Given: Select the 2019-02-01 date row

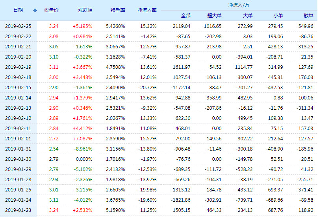Looking at the screenshot, I should tap(18, 138).
